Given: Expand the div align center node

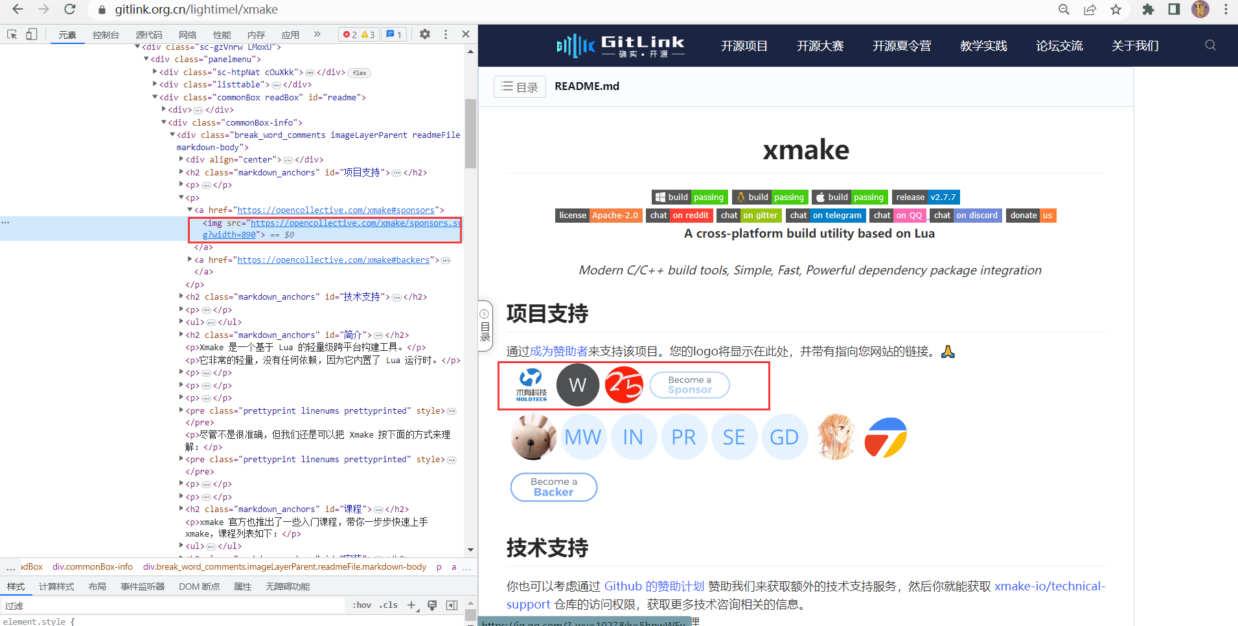Looking at the screenshot, I should 181,159.
